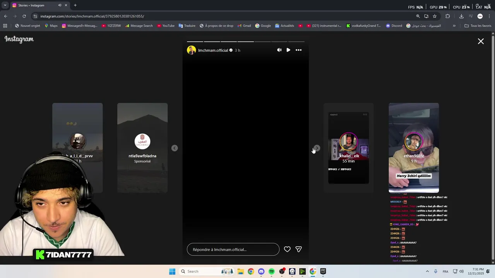Open Discord from the taskbar
Viewport: 495px width, 278px height.
pyautogui.click(x=261, y=271)
